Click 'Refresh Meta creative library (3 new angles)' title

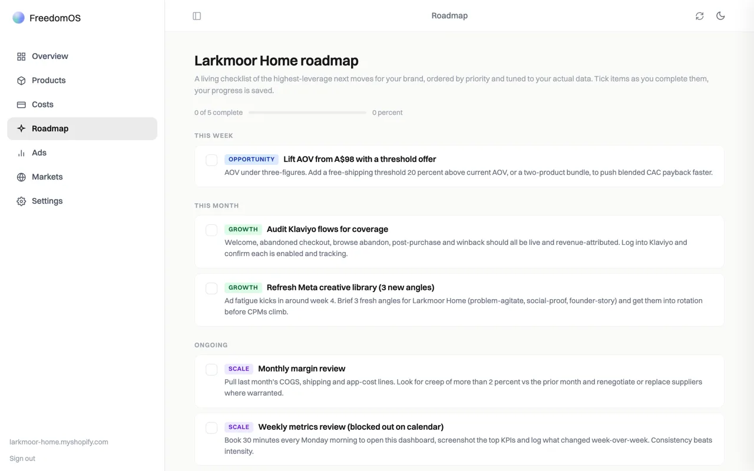pos(350,288)
